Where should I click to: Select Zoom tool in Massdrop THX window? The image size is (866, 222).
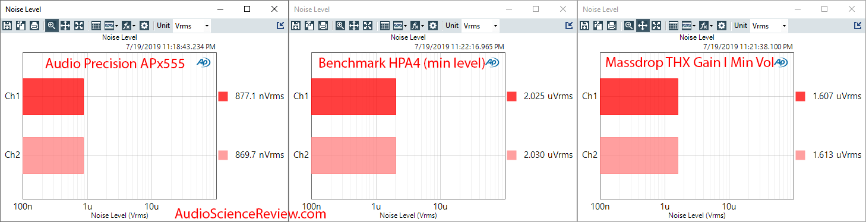pos(629,26)
